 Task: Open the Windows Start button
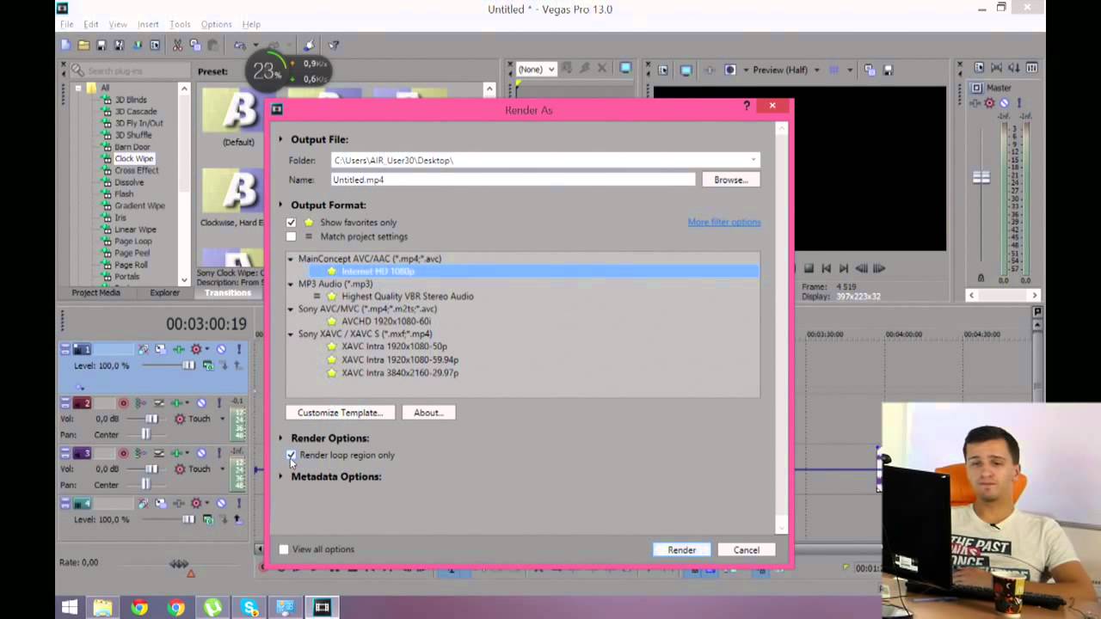70,608
